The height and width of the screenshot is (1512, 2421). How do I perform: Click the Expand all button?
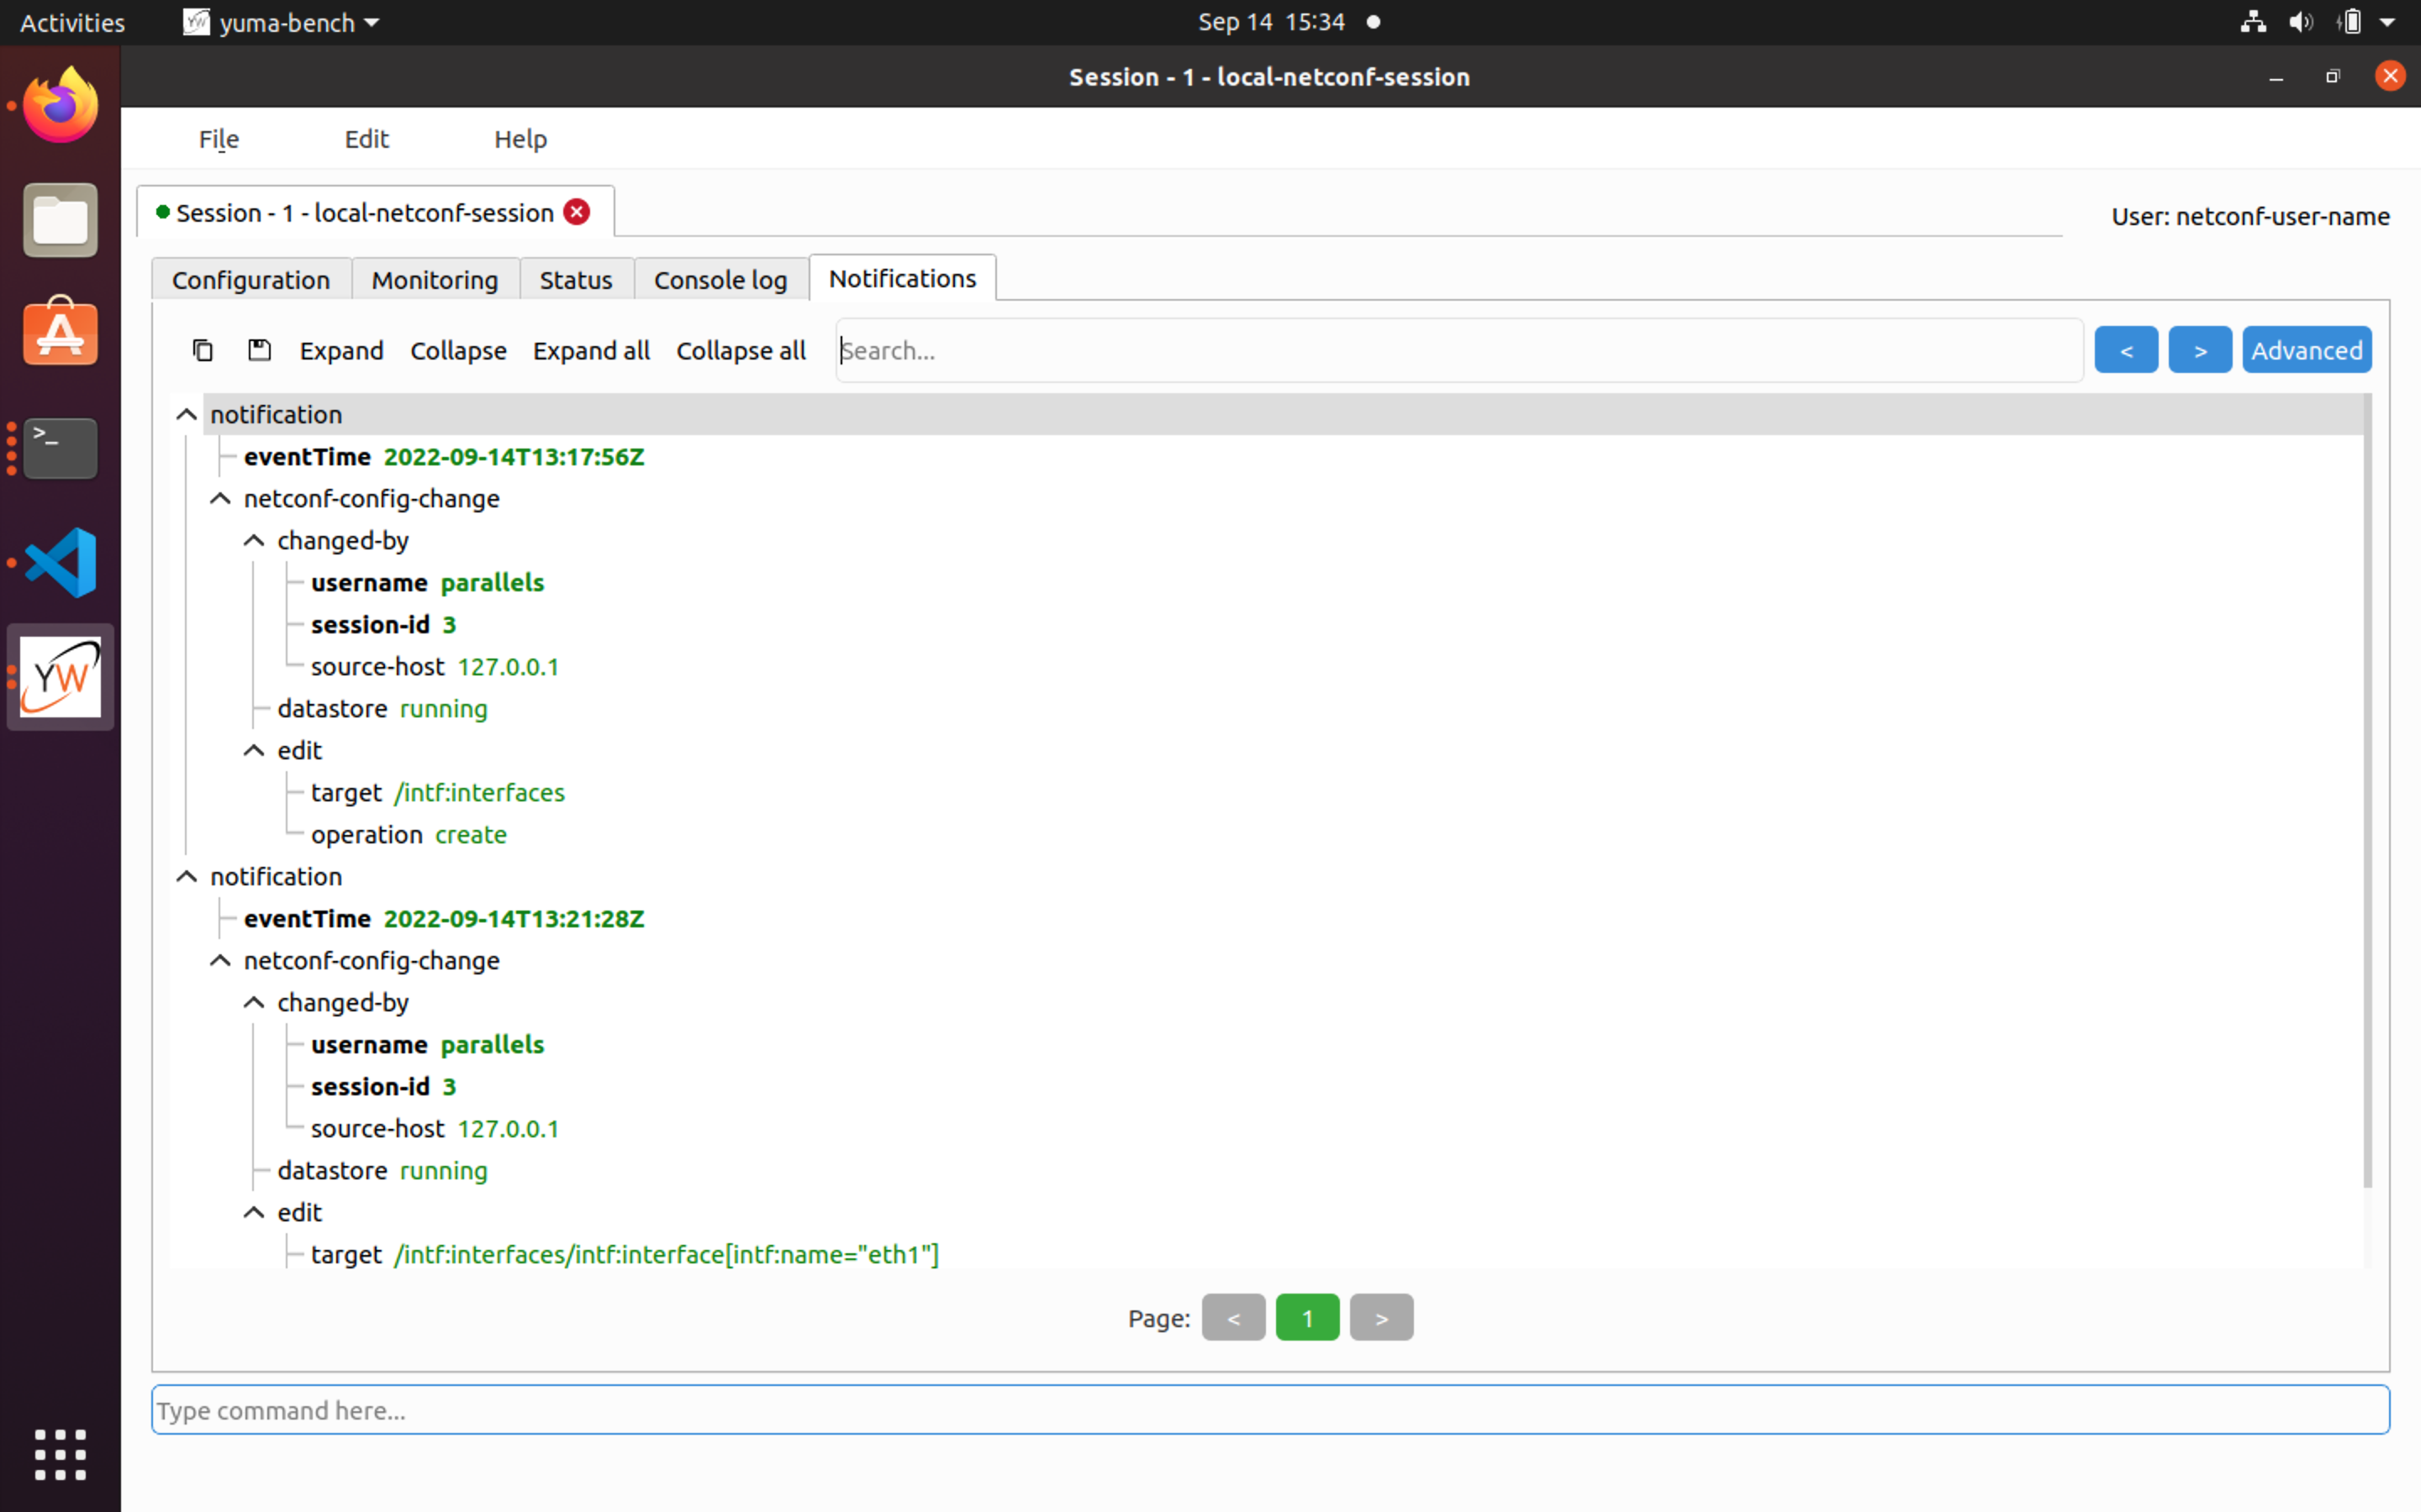coord(591,350)
